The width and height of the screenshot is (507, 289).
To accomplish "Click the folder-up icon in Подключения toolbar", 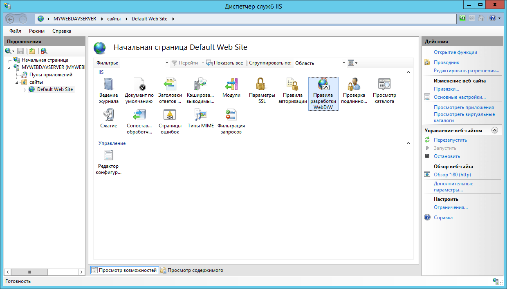I will point(32,51).
